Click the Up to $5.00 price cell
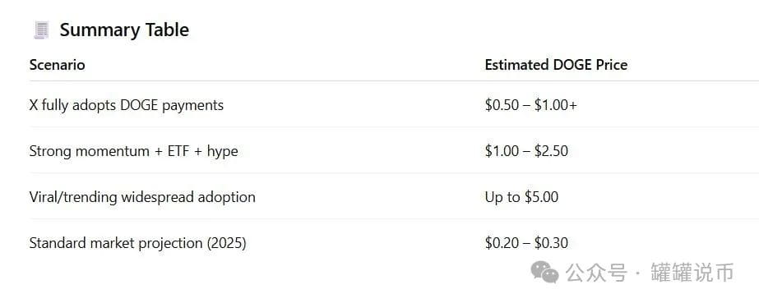The image size is (759, 303). click(x=522, y=197)
